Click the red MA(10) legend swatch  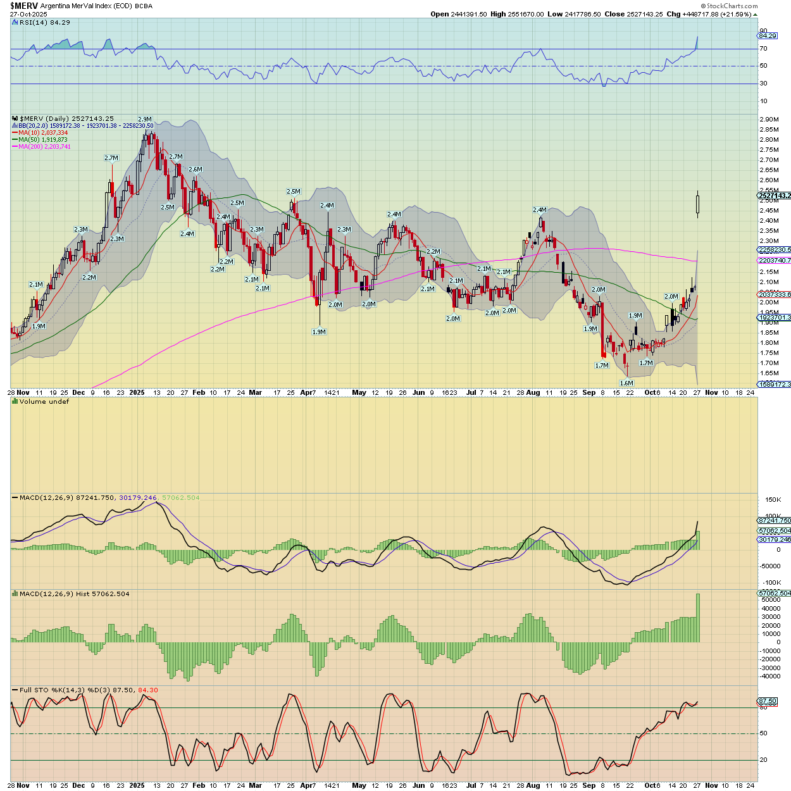(15, 133)
